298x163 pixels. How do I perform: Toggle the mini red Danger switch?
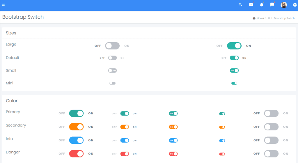pyautogui.click(x=222, y=154)
